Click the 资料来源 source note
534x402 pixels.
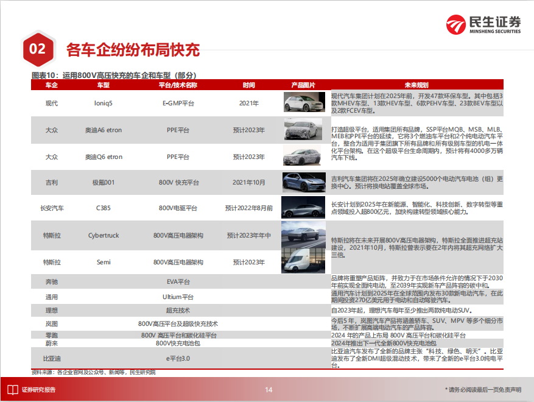point(93,372)
